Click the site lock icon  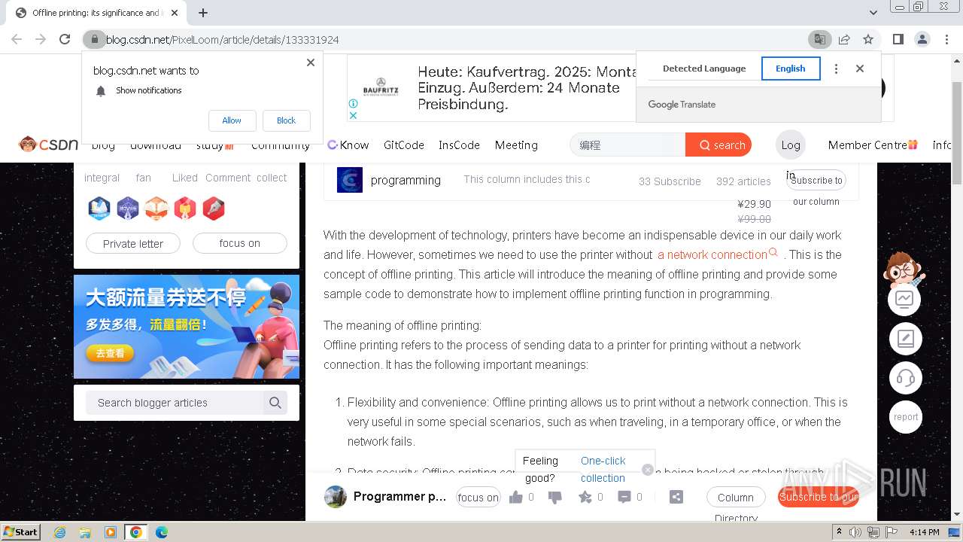click(94, 39)
